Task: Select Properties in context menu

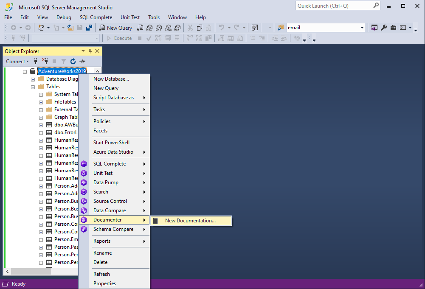Action: coord(114,283)
